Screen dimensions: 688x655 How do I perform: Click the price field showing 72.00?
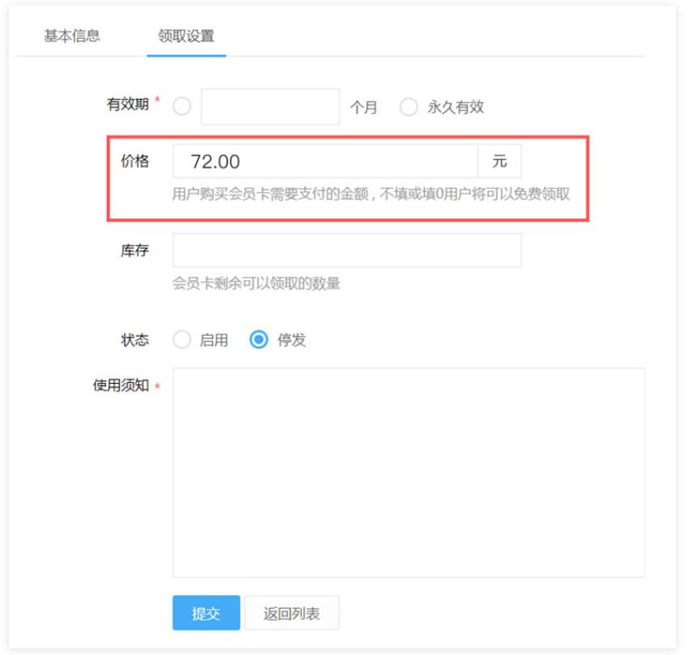point(325,161)
